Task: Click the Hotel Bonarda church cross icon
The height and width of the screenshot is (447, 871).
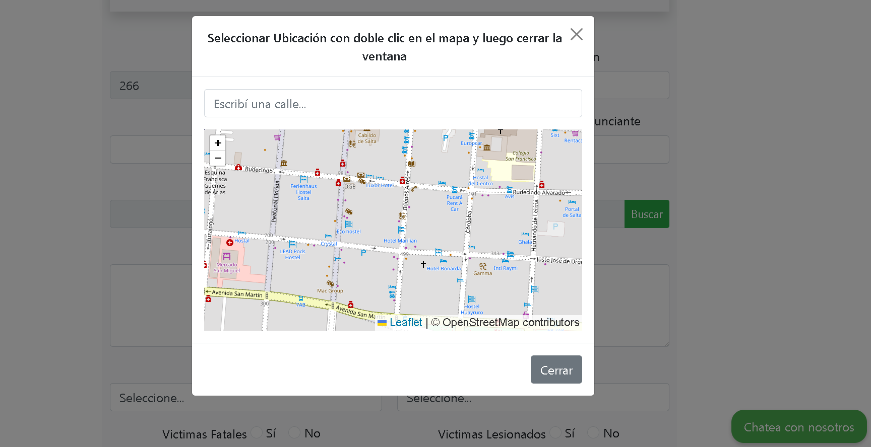Action: pyautogui.click(x=423, y=264)
